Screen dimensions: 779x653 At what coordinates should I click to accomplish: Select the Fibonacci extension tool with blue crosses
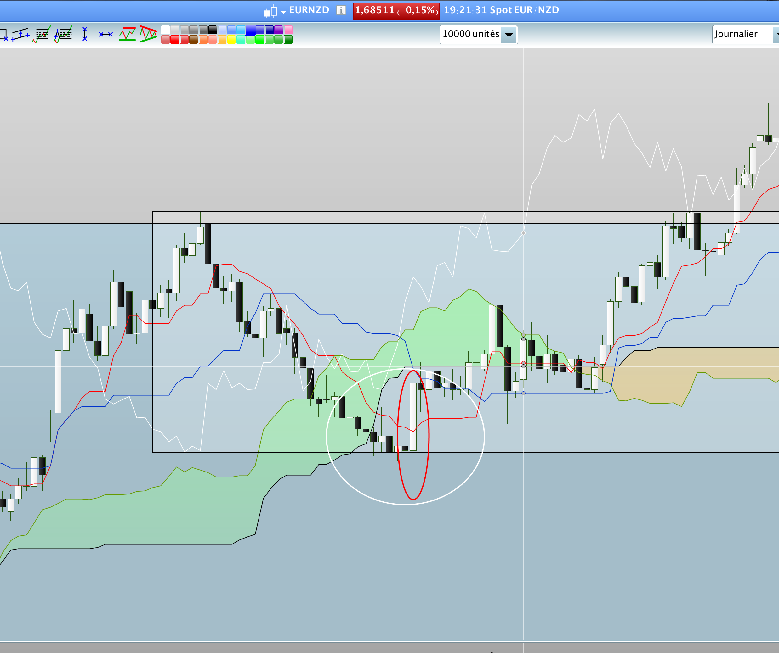pos(63,35)
